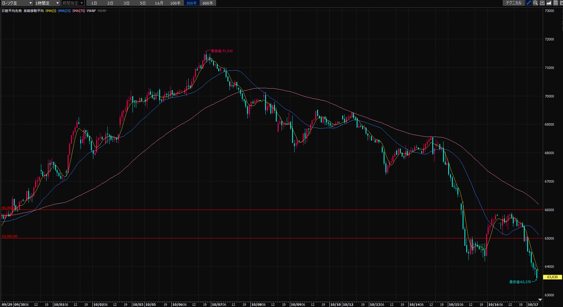Image resolution: width=563 pixels, height=307 pixels.
Task: Select the 300本 candle count
Action: (x=191, y=3)
